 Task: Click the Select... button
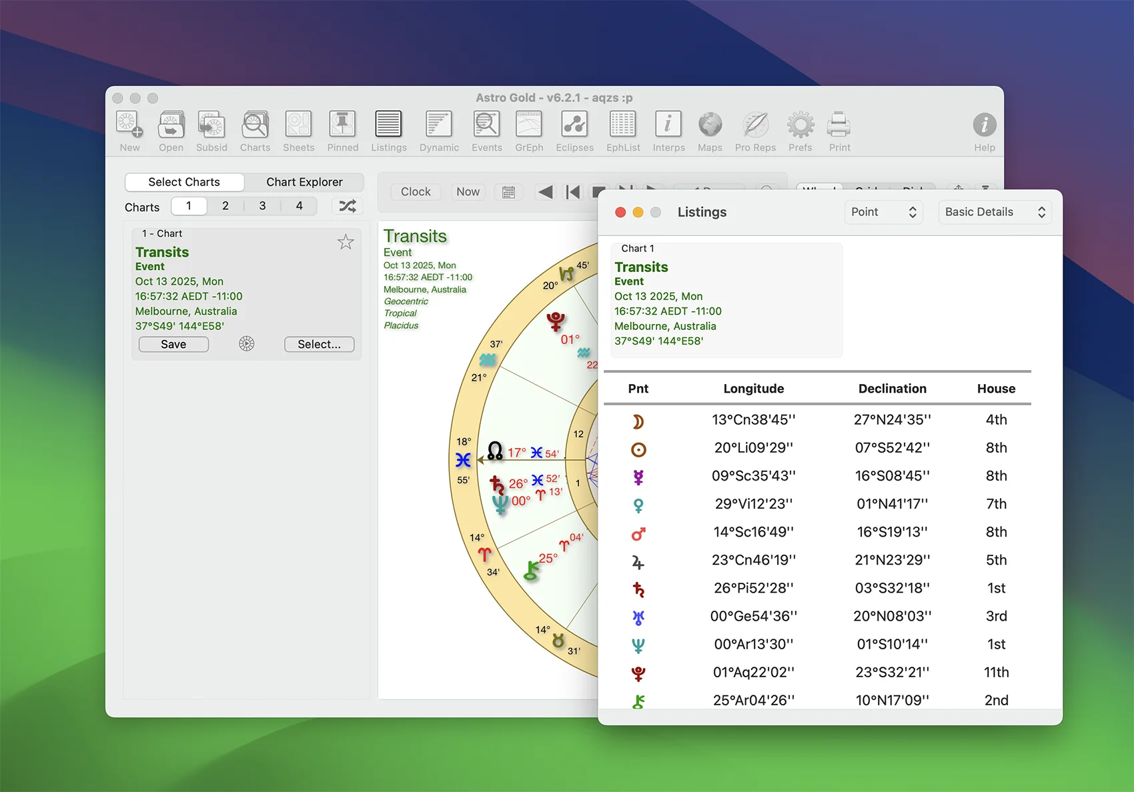point(319,344)
